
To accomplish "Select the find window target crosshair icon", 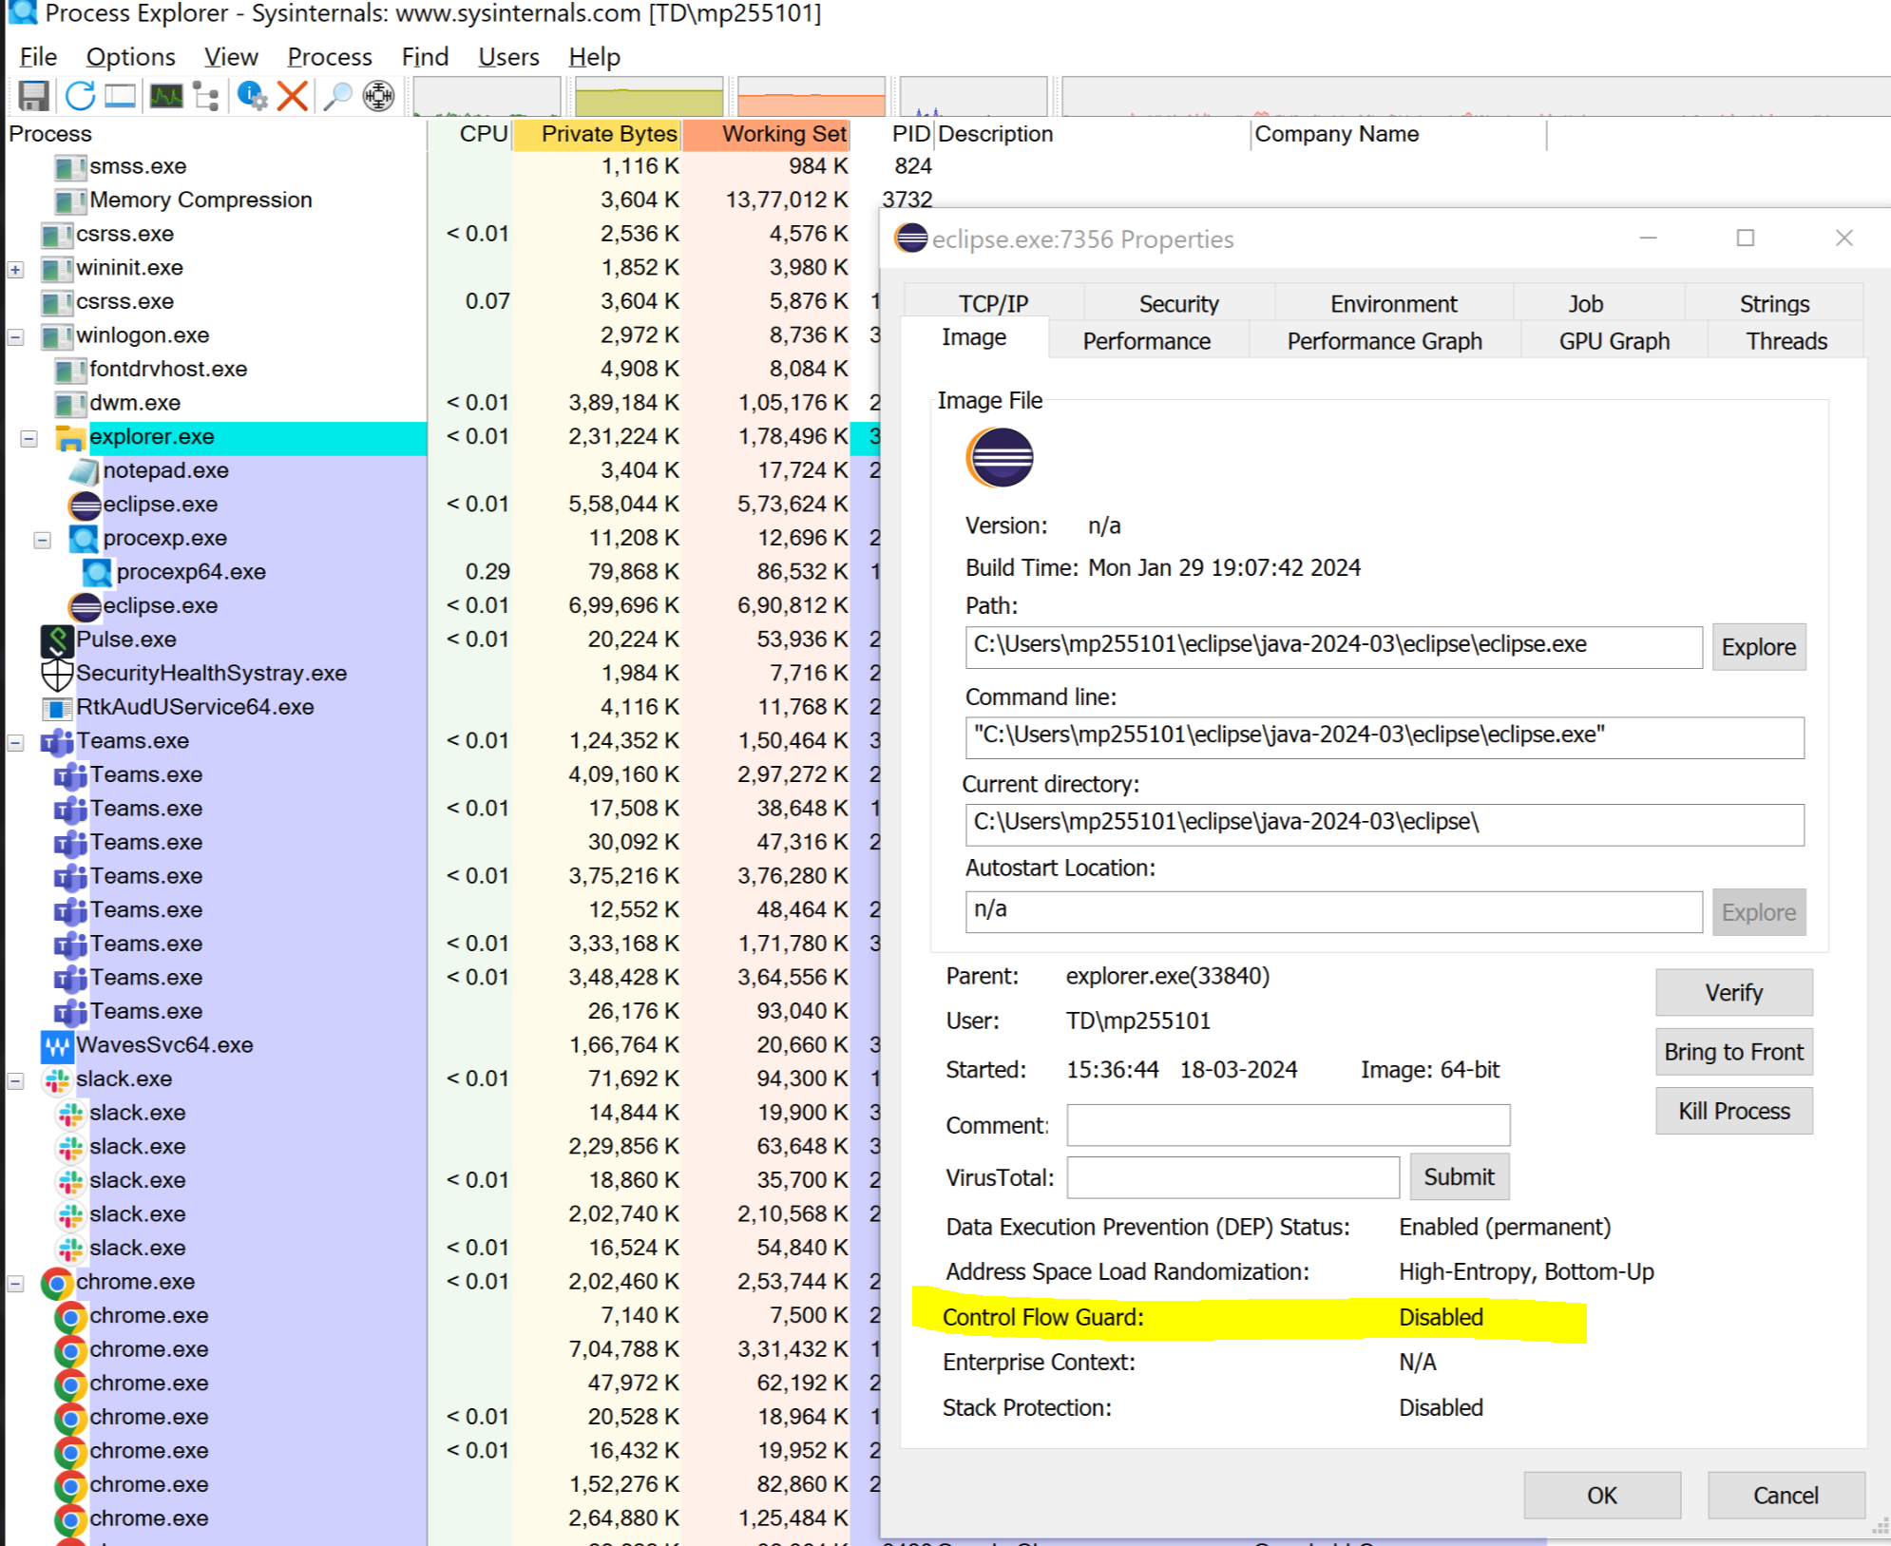I will coord(379,96).
